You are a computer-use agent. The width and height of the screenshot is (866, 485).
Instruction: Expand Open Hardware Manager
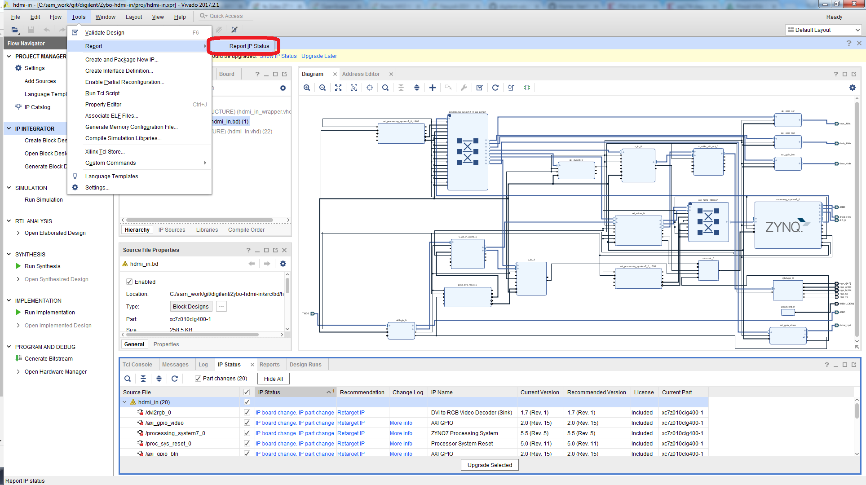(18, 371)
